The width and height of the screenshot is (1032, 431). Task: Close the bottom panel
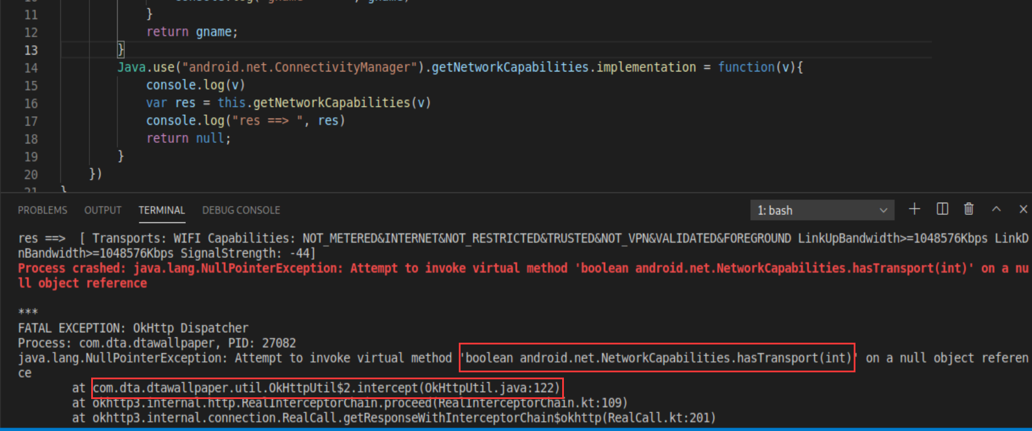coord(1023,209)
